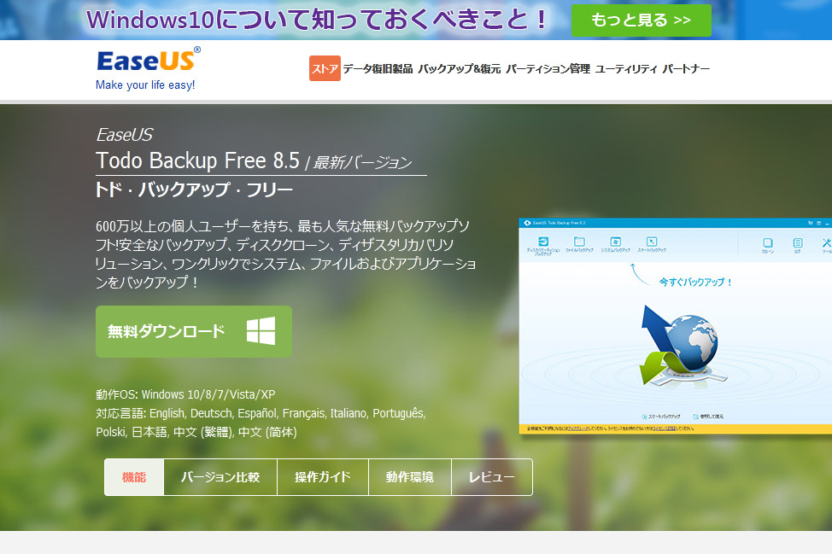Click the Todo Backup Free 8.5 heading

click(x=197, y=160)
